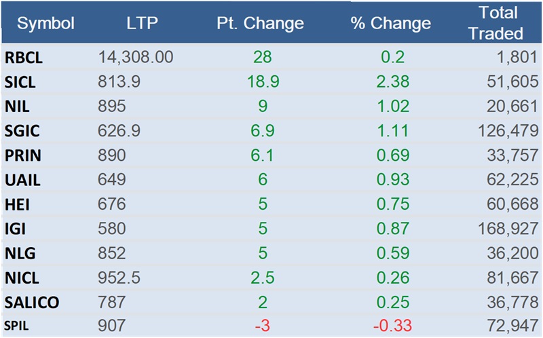The width and height of the screenshot is (543, 338).
Task: Click the % Change column header
Action: [390, 24]
